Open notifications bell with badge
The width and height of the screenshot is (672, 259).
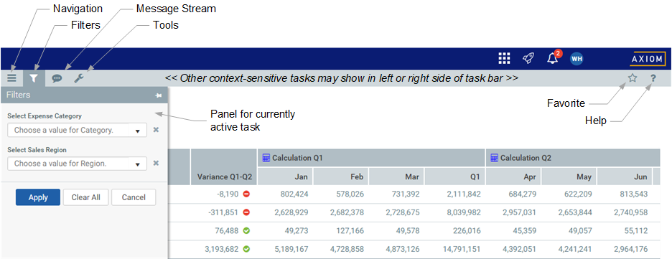(x=554, y=58)
